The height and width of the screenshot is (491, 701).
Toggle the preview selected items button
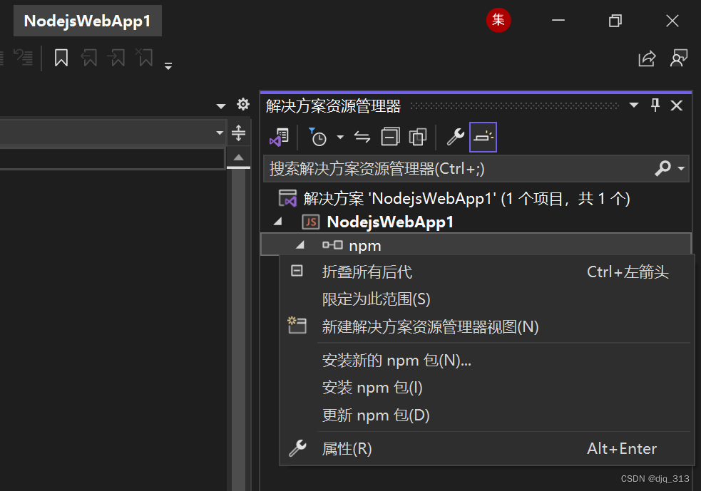click(x=483, y=137)
